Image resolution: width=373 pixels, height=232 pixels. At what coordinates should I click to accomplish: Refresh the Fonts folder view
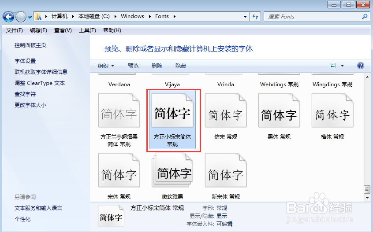(255, 17)
